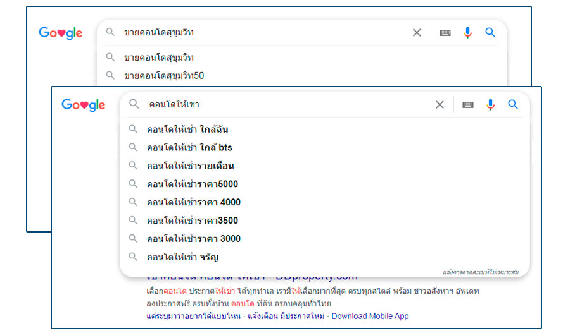Click the microphone icon in the back search bar
Image resolution: width=570 pixels, height=333 pixels.
(x=467, y=33)
